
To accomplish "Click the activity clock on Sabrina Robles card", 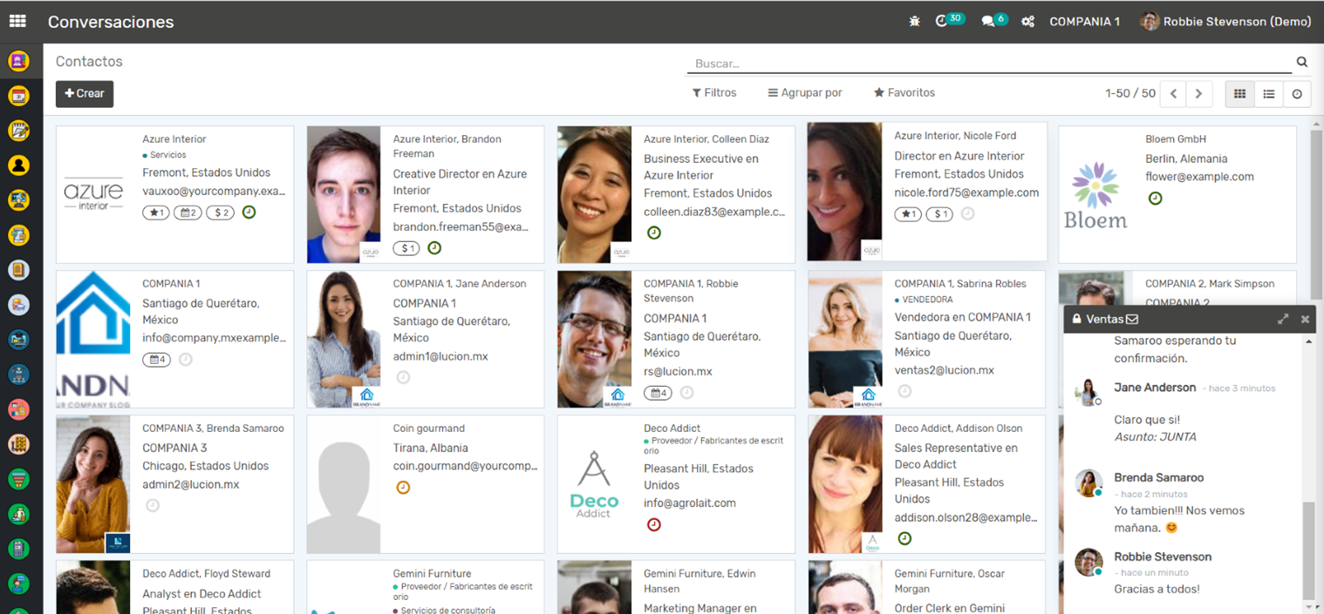I will 904,391.
